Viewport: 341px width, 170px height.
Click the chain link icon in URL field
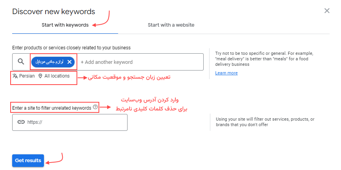[x=21, y=122]
